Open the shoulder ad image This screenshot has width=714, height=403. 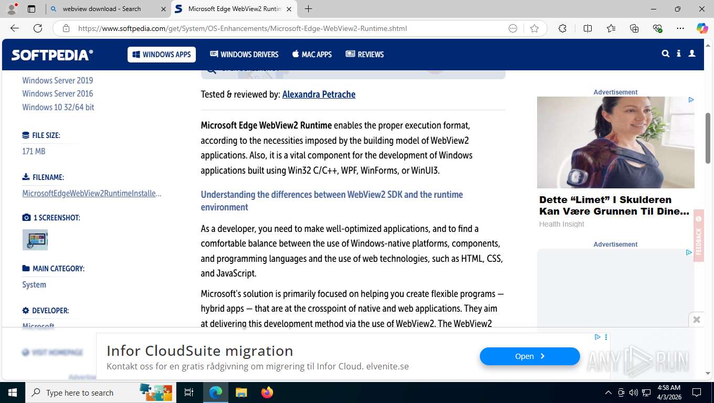pos(615,142)
